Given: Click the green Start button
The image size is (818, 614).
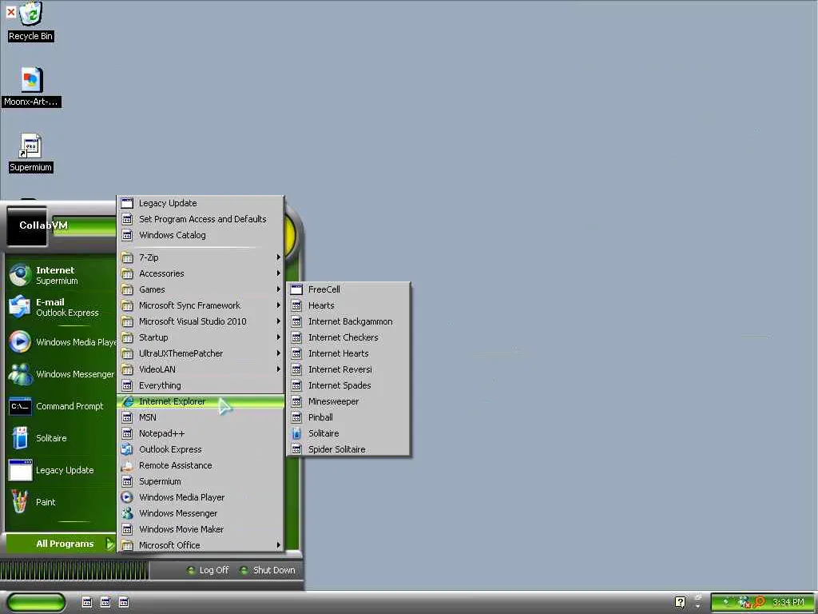Looking at the screenshot, I should (35, 603).
